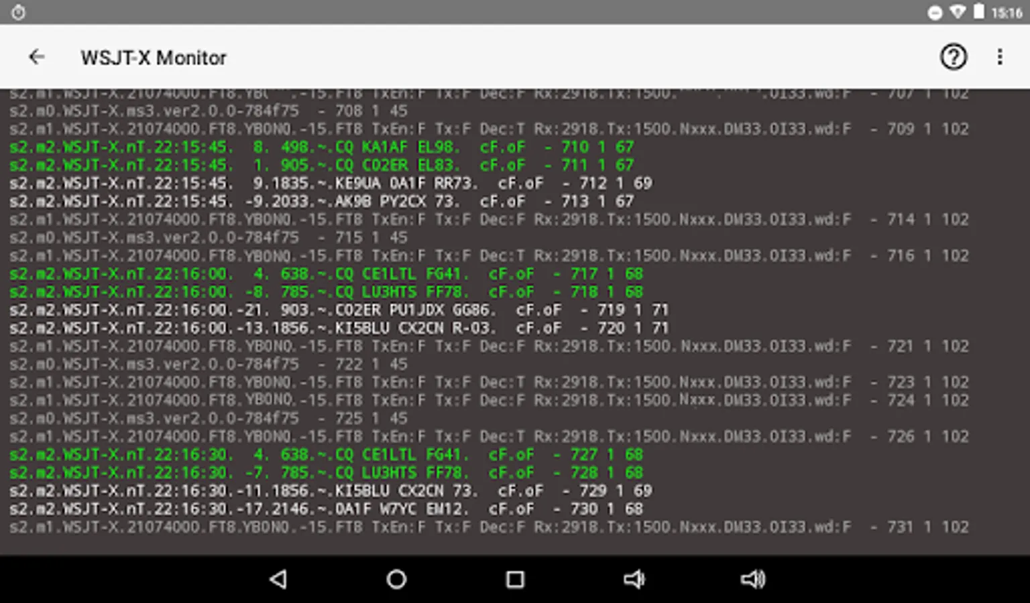This screenshot has width=1030, height=603.
Task: Go back using the toolbar arrow
Action: (x=37, y=58)
